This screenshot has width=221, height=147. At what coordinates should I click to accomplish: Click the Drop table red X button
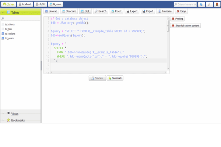pyautogui.click(x=181, y=11)
